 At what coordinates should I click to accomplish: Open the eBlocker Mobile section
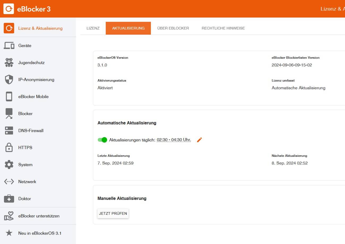pyautogui.click(x=38, y=97)
